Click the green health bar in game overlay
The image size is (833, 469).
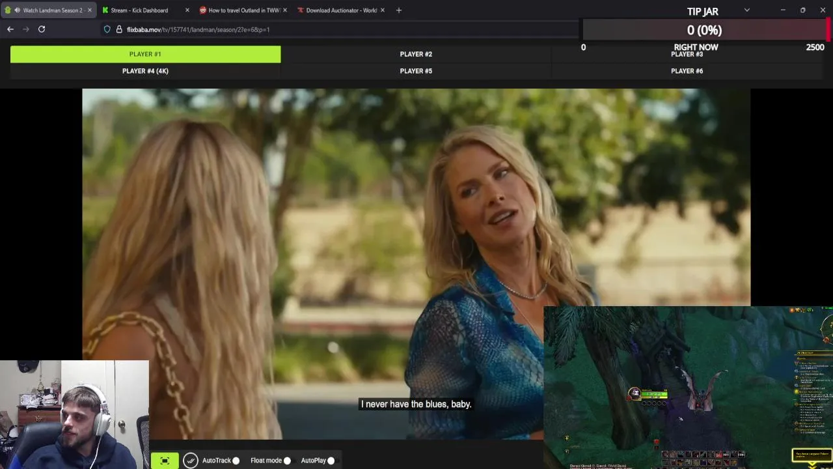(x=654, y=393)
